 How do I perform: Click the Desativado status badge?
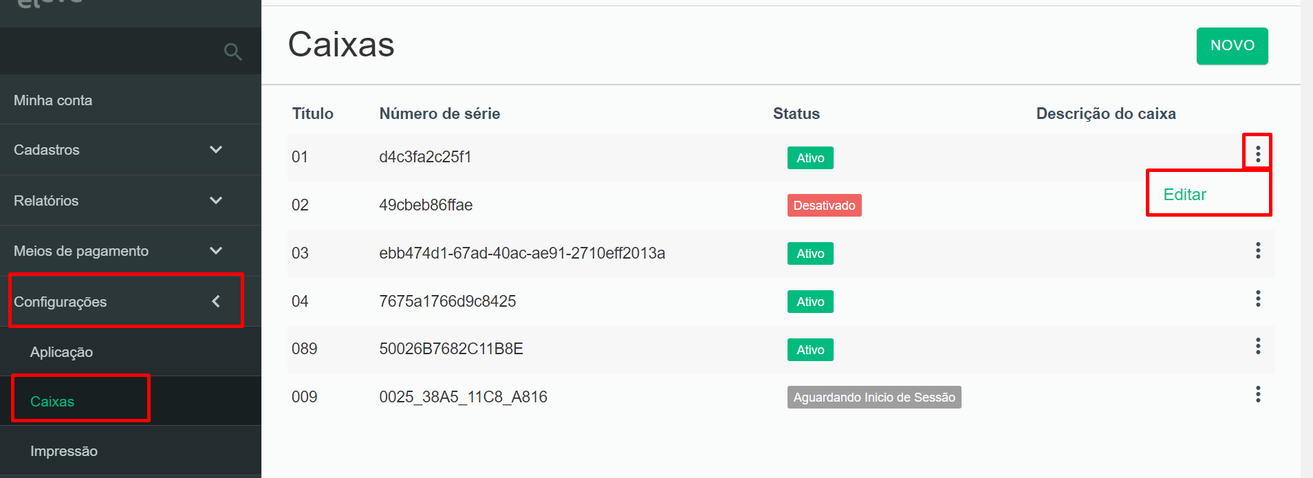[825, 206]
